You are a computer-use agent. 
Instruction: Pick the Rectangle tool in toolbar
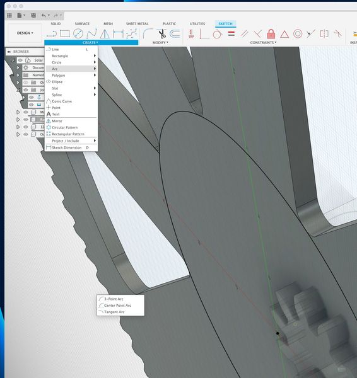[65, 33]
